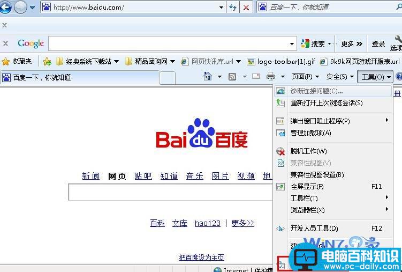Open the recent pages dropdown next to Forward
The width and height of the screenshot is (402, 272).
33,8
